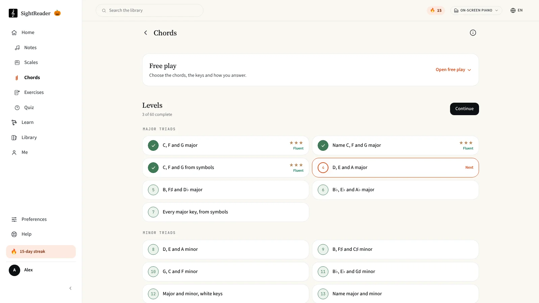Viewport: 539px width, 303px height.
Task: Click the Help lifebuoy icon
Action: point(14,234)
